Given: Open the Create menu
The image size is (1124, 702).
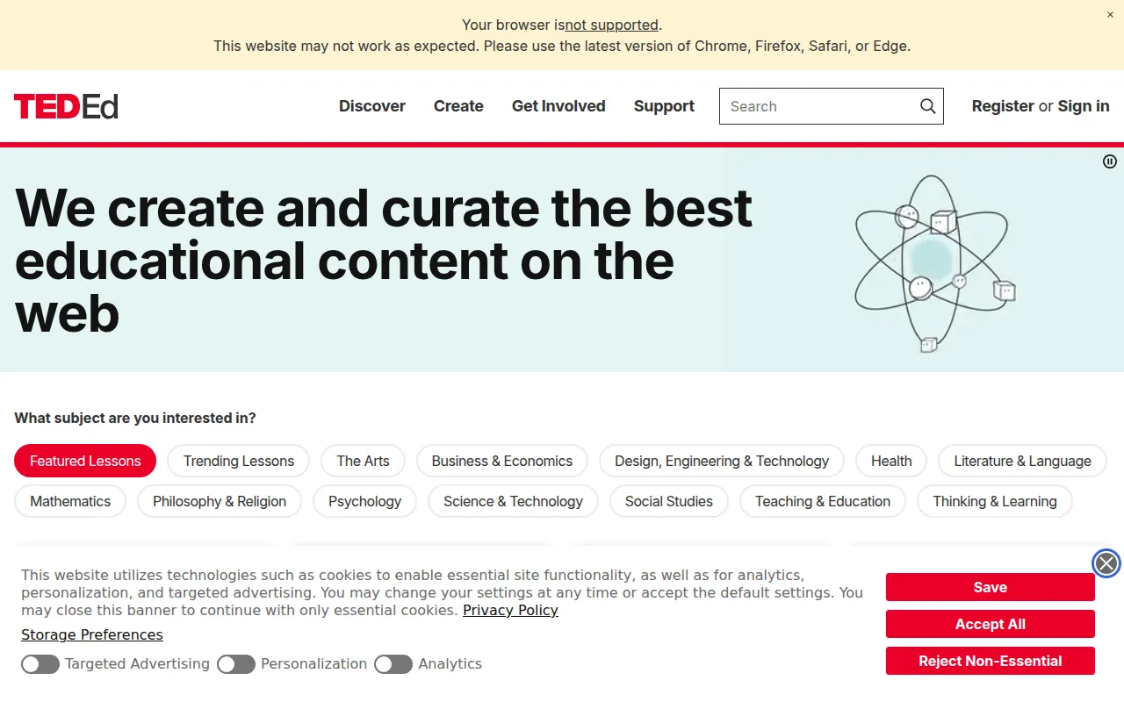Looking at the screenshot, I should tap(458, 106).
